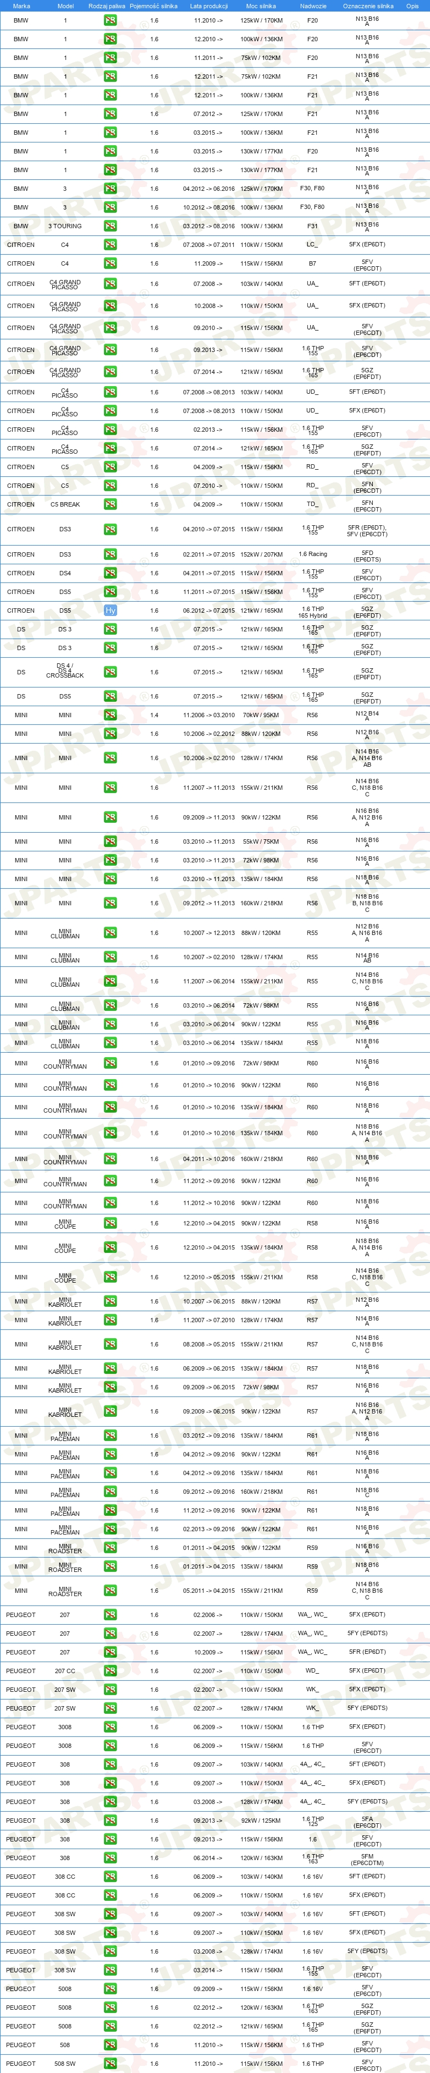Click the Marka column header

[22, 6]
